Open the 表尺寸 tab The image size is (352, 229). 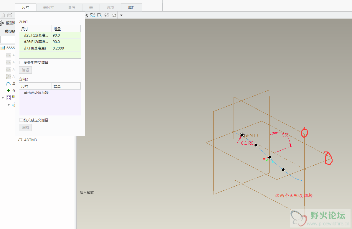click(x=49, y=8)
